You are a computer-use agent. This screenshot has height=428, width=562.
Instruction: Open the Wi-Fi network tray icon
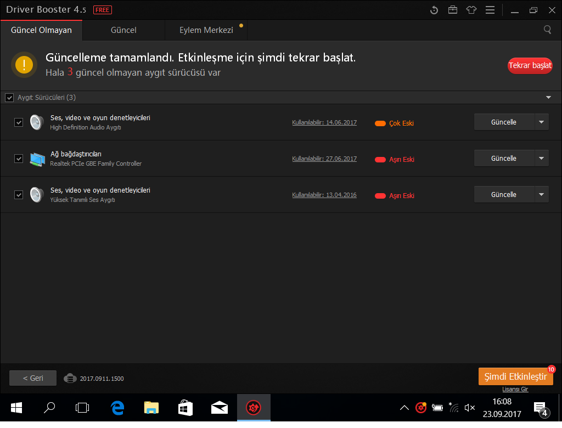point(453,408)
